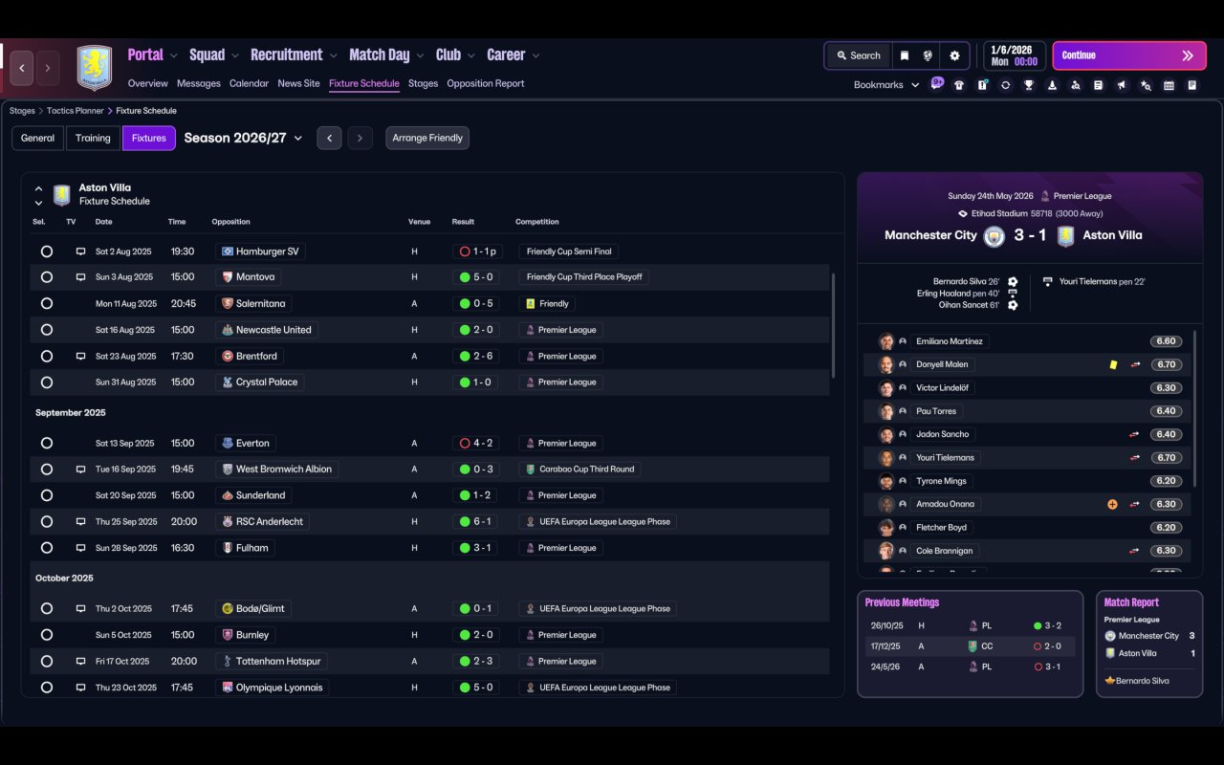
Task: Click the shirt icon in the bookmarks bar
Action: tap(959, 85)
